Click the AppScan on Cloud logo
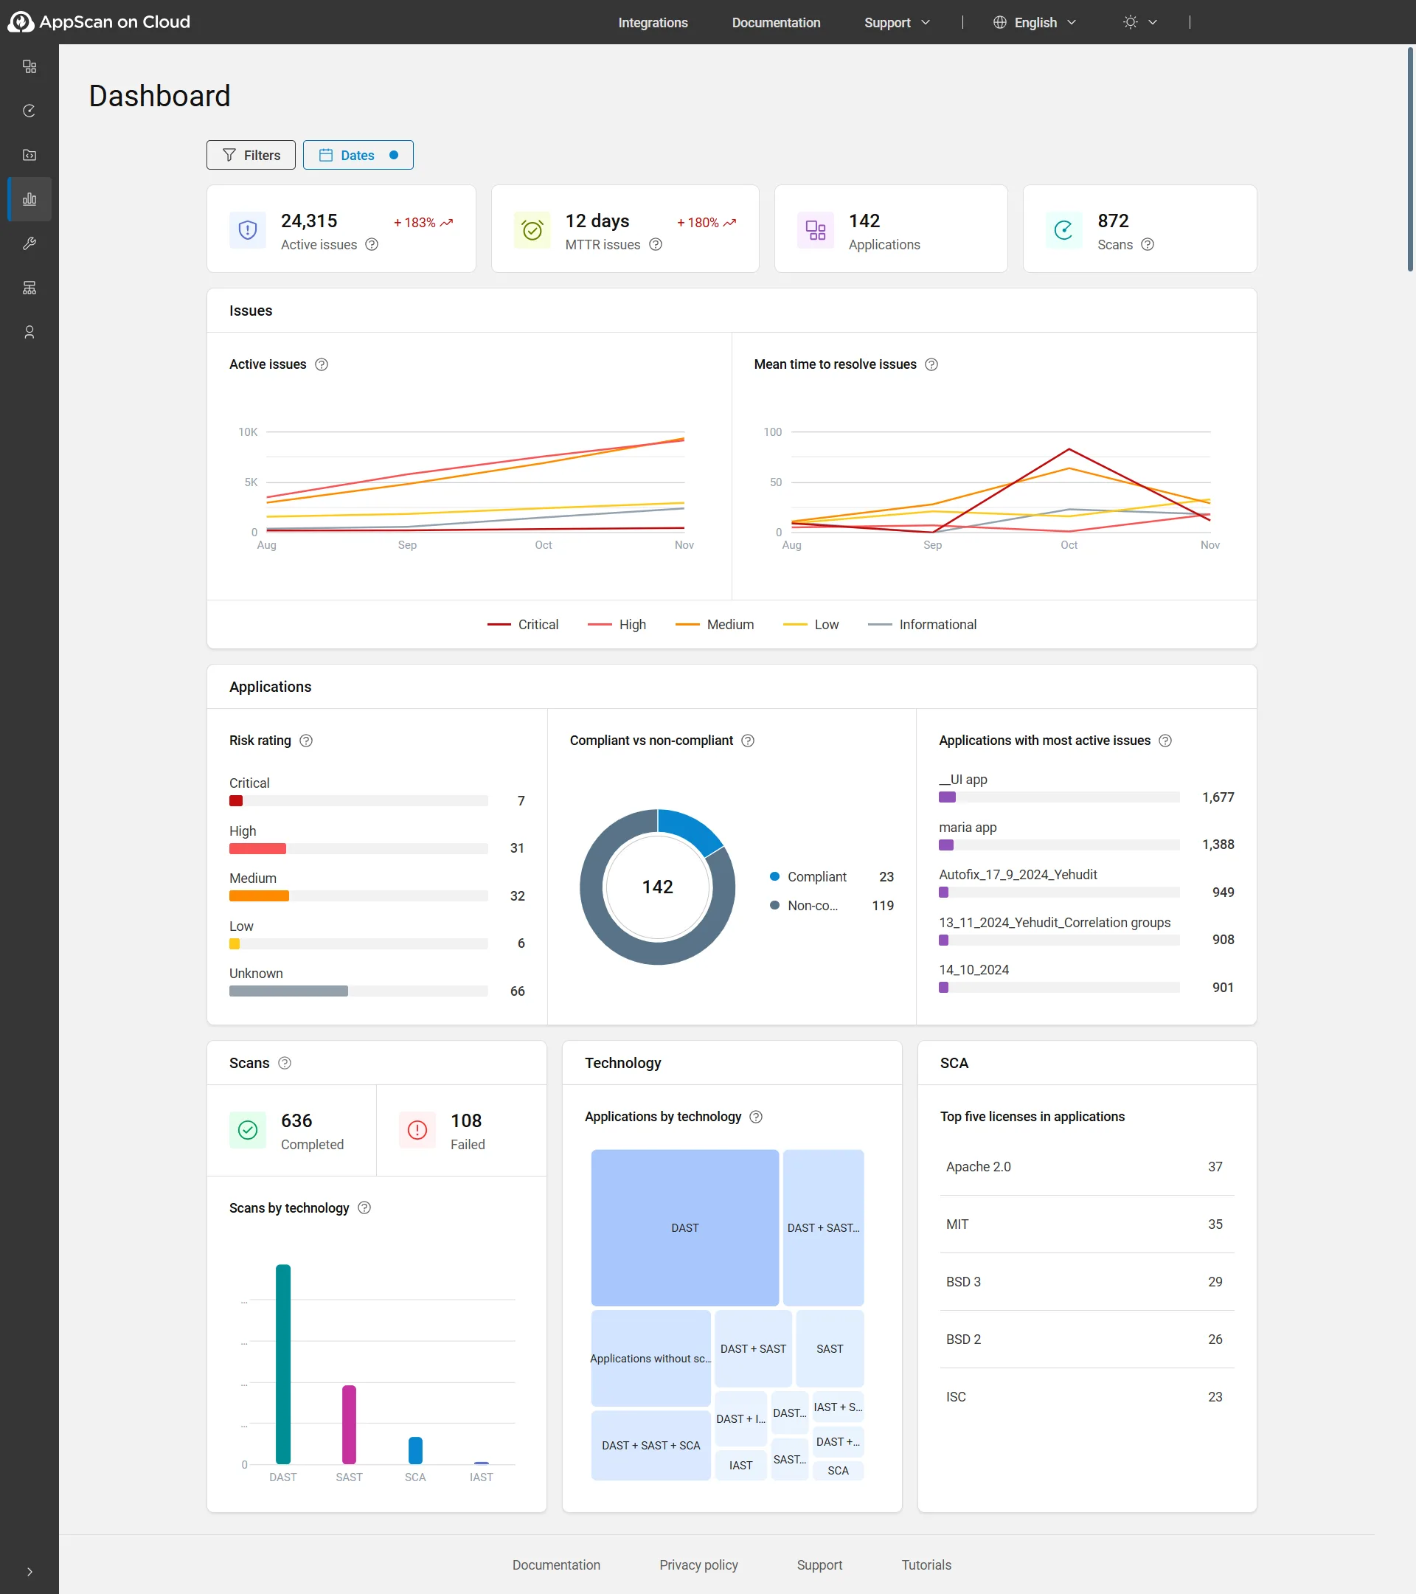 click(99, 22)
